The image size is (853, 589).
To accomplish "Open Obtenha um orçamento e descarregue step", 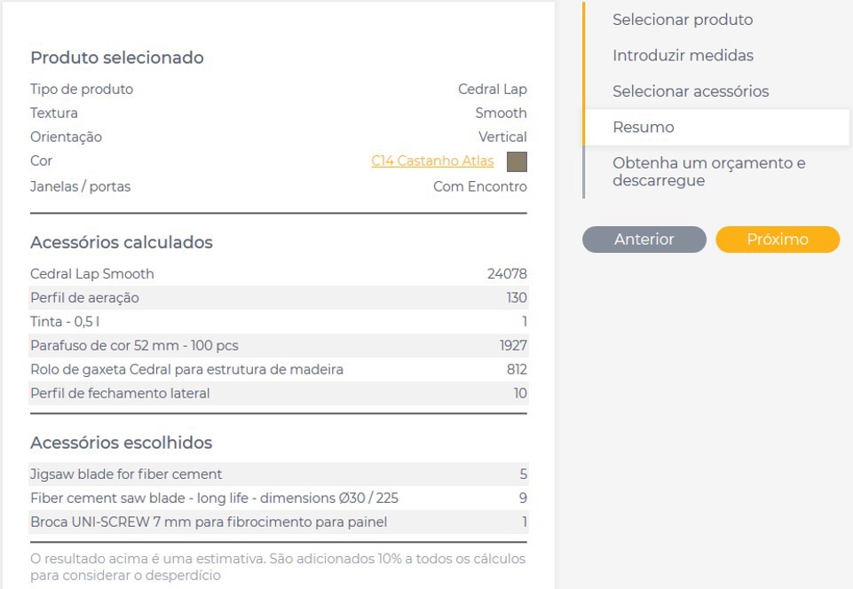I will (708, 171).
